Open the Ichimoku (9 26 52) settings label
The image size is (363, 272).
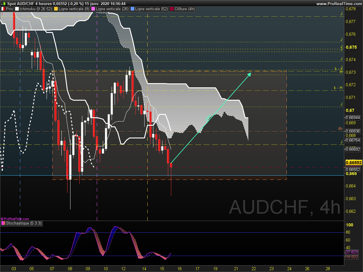[x=36, y=9]
